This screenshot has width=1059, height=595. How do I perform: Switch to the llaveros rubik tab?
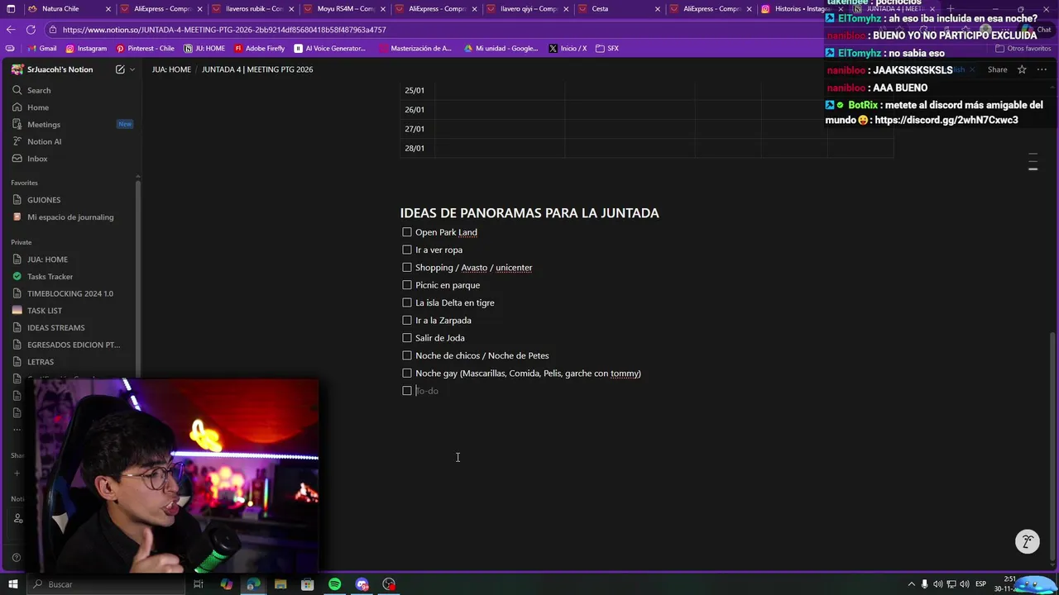coord(253,9)
